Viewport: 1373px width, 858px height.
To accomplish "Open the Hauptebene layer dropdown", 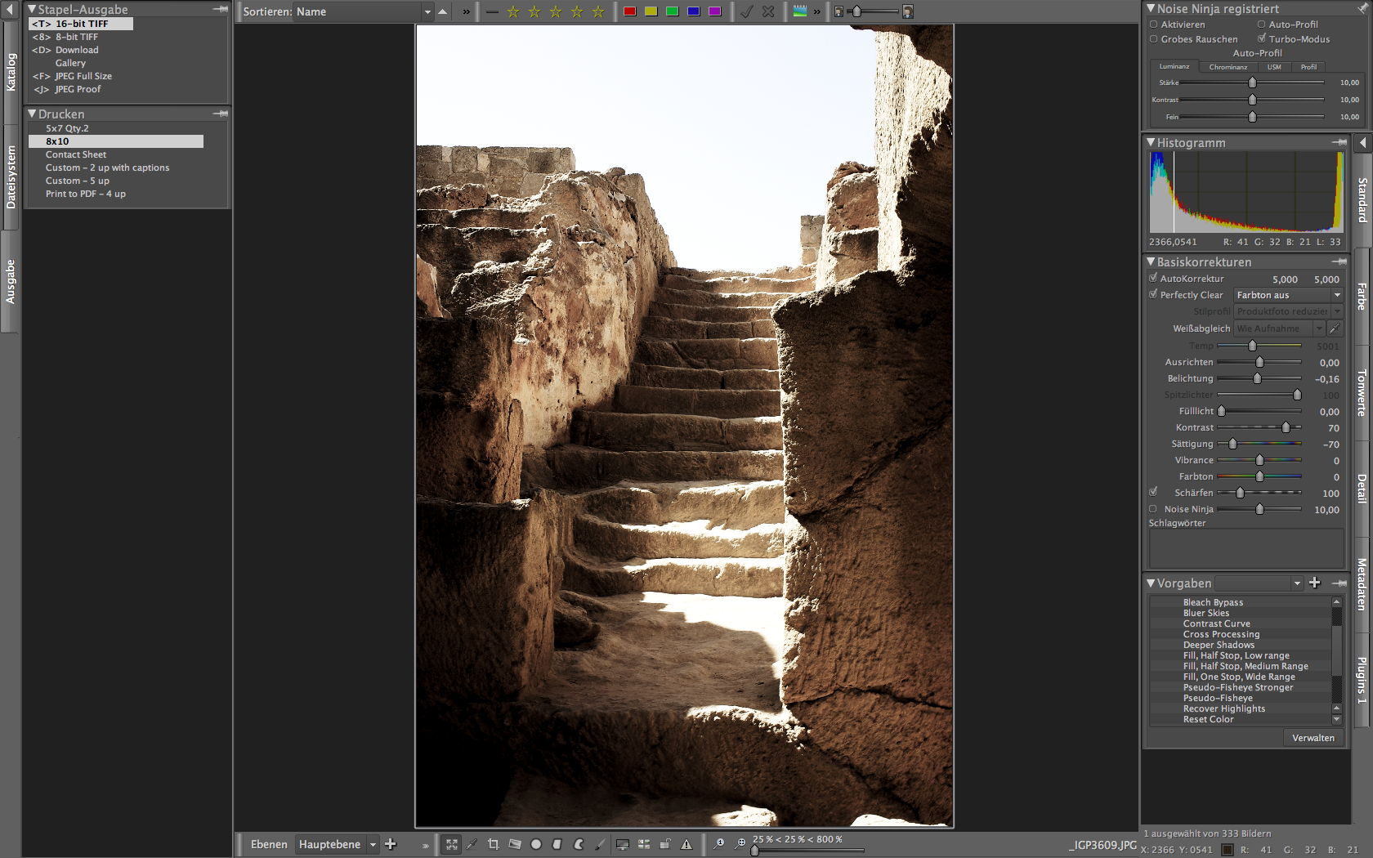I will (373, 844).
